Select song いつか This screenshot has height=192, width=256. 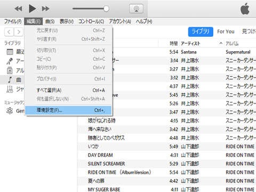click(x=93, y=147)
